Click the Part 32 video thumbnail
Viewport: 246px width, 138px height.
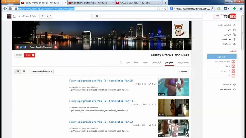click(173, 128)
